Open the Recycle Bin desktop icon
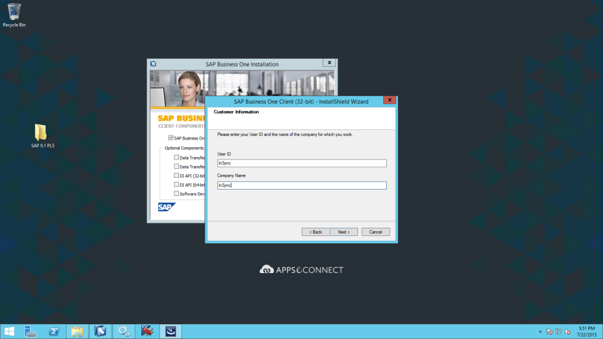 coord(14,15)
